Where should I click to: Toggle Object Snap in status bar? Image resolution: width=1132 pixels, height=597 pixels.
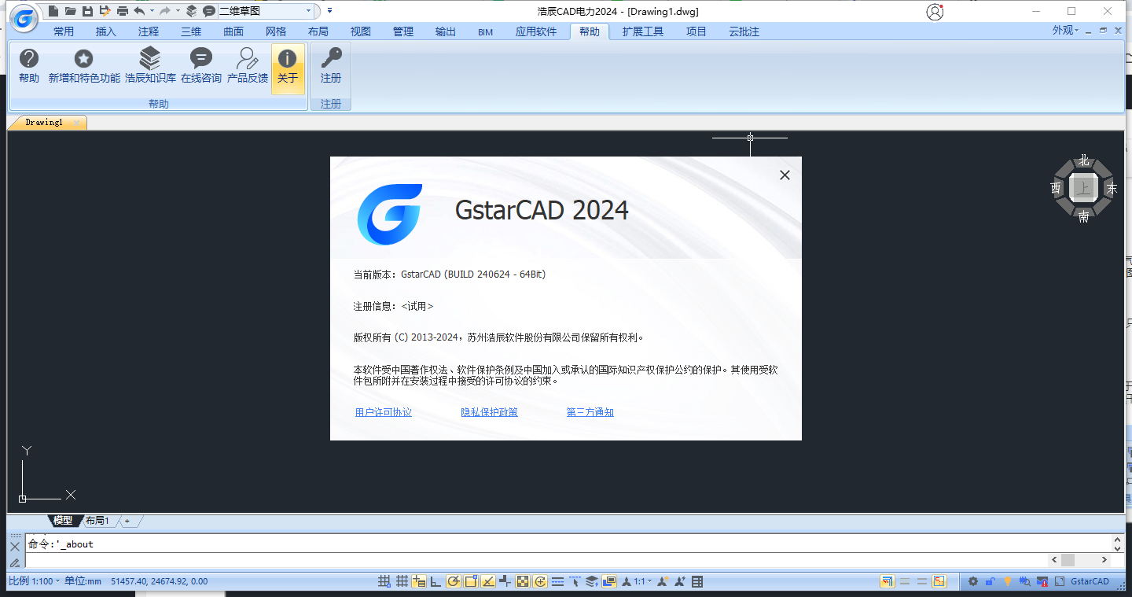click(470, 582)
